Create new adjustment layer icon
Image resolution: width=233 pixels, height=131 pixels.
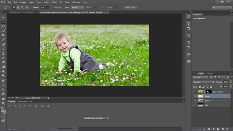[x=214, y=129]
